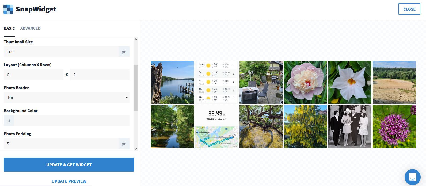This screenshot has width=426, height=186.
Task: Open the yellow laburnum tree thumbnail
Action: (305, 126)
